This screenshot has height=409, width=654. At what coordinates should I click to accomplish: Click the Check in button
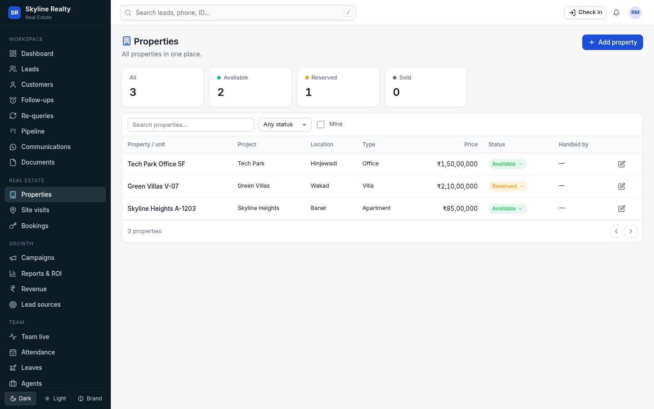[x=585, y=13]
